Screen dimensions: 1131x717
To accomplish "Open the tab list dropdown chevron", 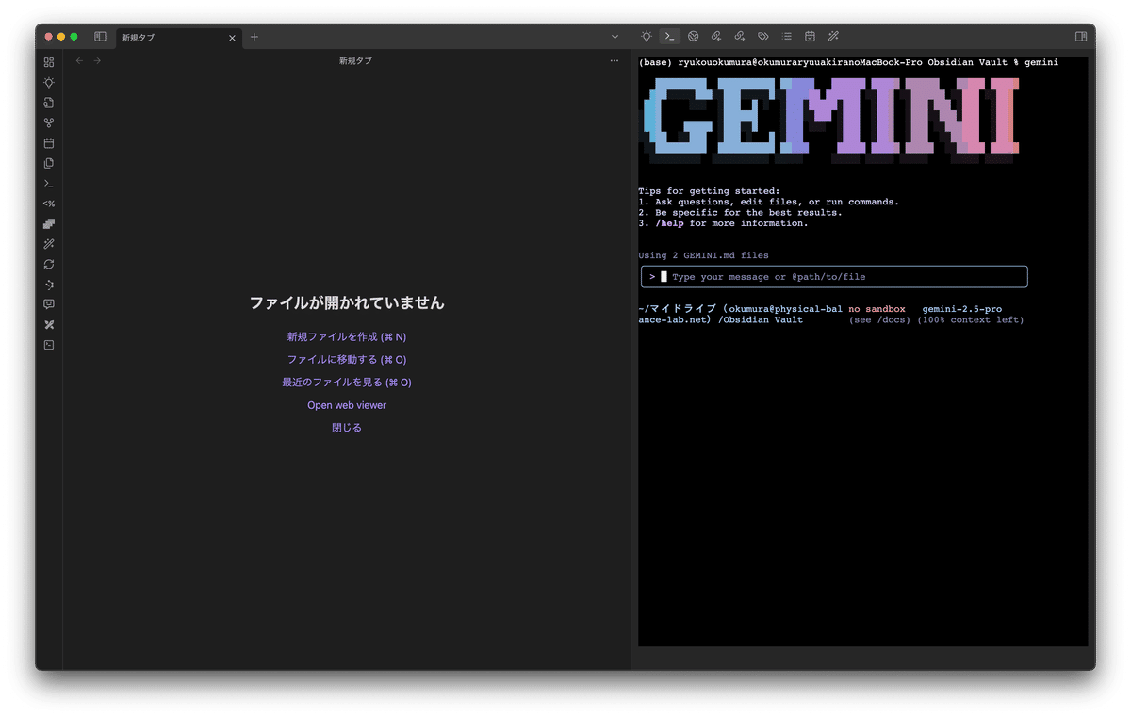I will click(615, 36).
